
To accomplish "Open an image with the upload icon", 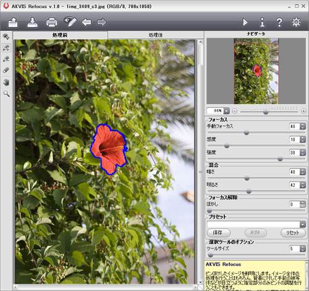I will [x=13, y=22].
